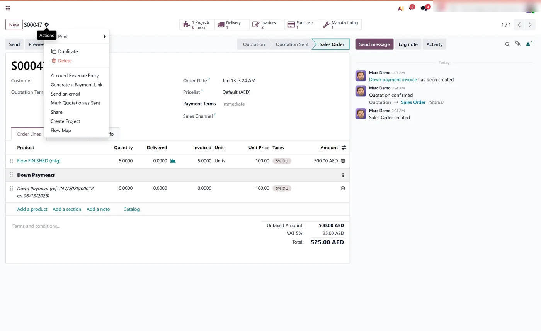Grab drag handle of Flow FINISHED line
The image size is (541, 331).
(11, 161)
